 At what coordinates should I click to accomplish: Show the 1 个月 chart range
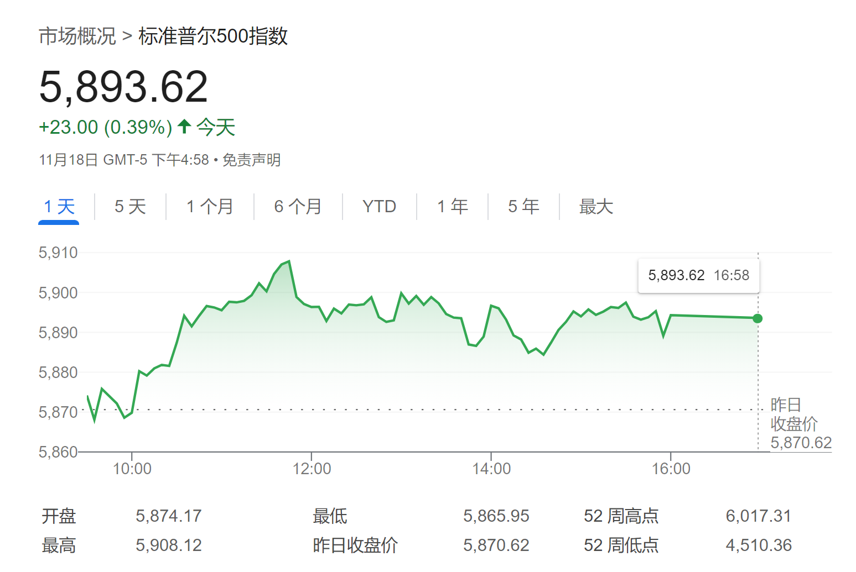click(x=210, y=207)
